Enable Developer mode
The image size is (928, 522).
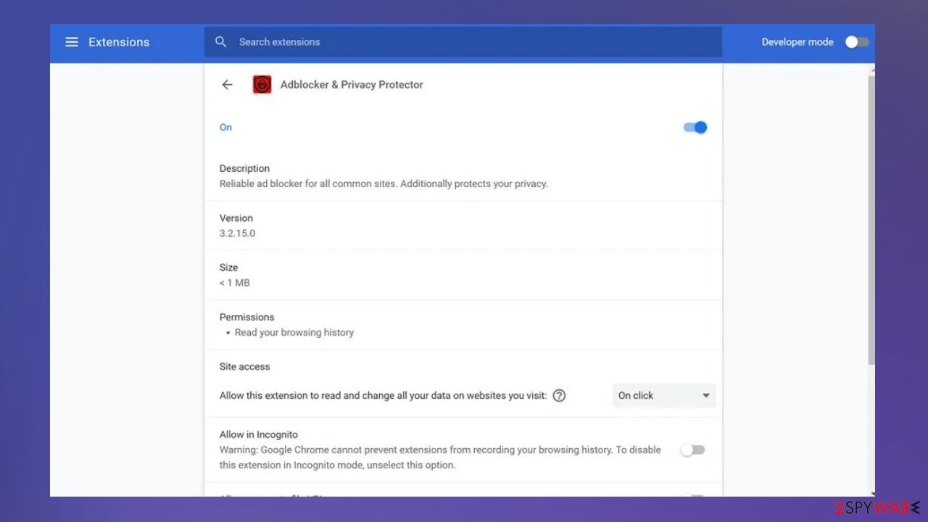pos(856,41)
